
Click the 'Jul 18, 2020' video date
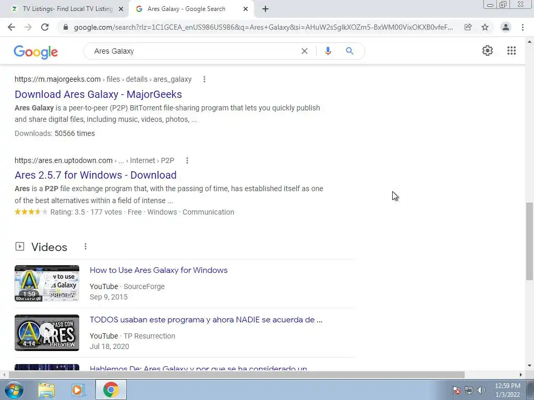click(x=110, y=346)
